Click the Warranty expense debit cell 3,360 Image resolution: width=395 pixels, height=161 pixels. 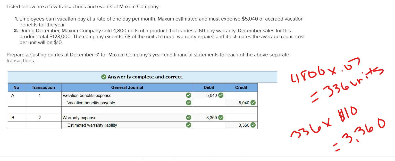[x=209, y=118]
